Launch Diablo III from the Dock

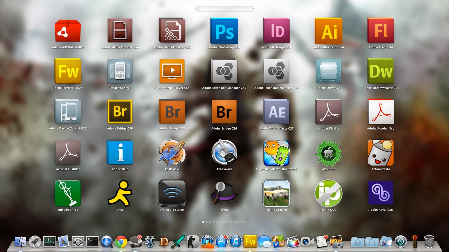click(x=164, y=241)
